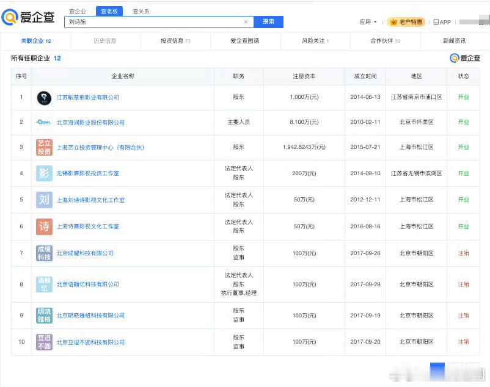Click the 2010-02-11 date cell
Image resolution: width=490 pixels, height=387 pixels.
pyautogui.click(x=365, y=122)
